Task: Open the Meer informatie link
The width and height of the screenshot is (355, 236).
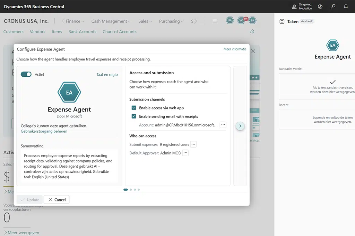Action: click(x=235, y=49)
